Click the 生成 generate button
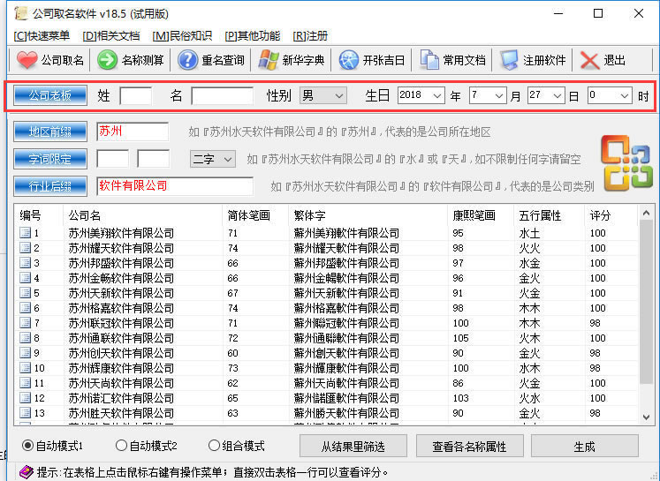Viewport: 660px width, 481px height. pos(584,446)
